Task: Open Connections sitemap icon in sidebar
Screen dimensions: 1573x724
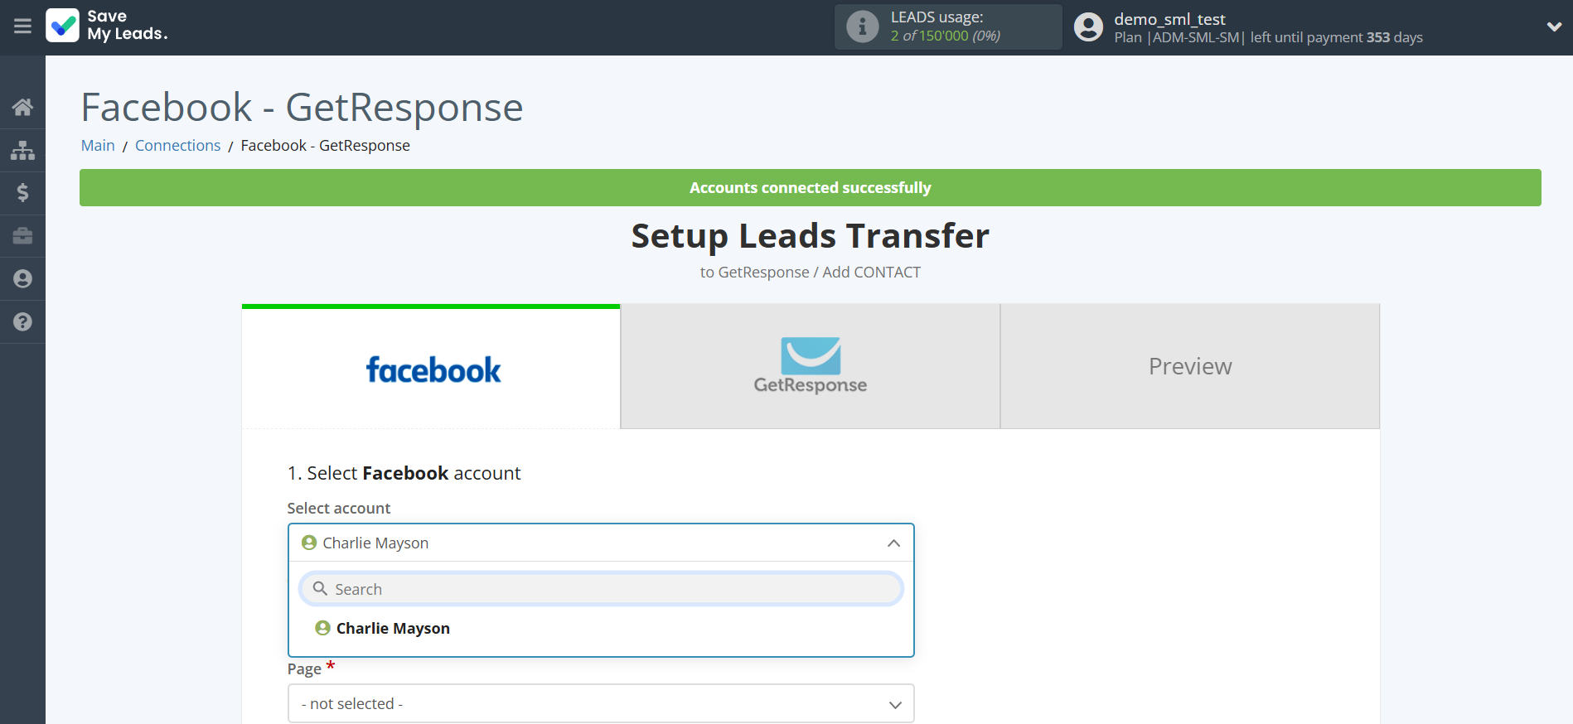Action: point(22,150)
